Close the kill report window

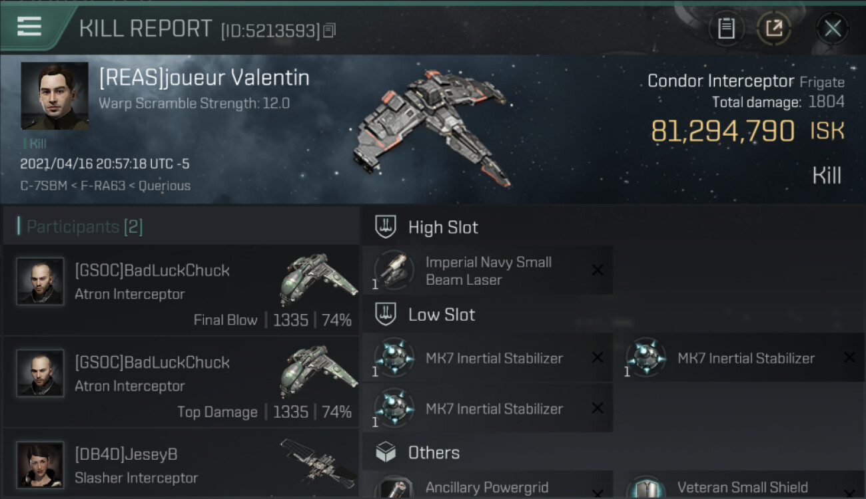pos(833,29)
